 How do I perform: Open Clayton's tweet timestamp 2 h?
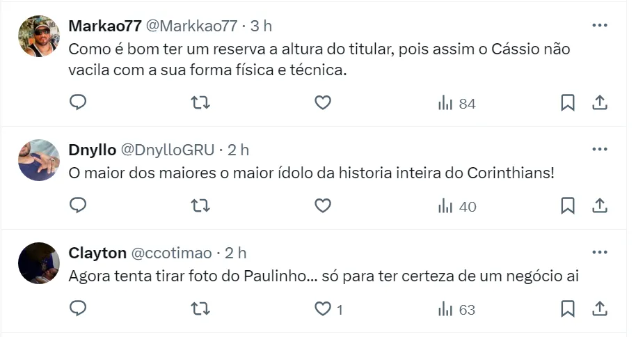pyautogui.click(x=235, y=252)
